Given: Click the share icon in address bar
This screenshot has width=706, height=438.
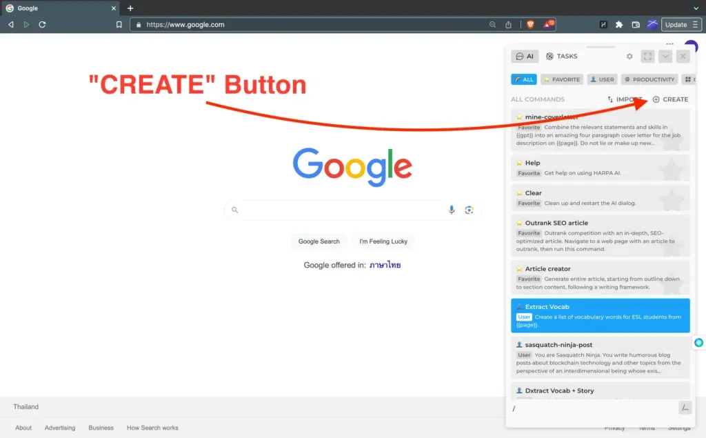Looking at the screenshot, I should 508,25.
